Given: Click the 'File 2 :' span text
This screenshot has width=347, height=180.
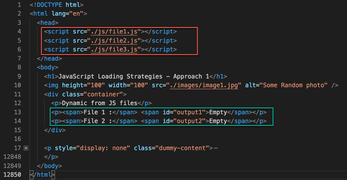Looking at the screenshot, I should pyautogui.click(x=97, y=121).
